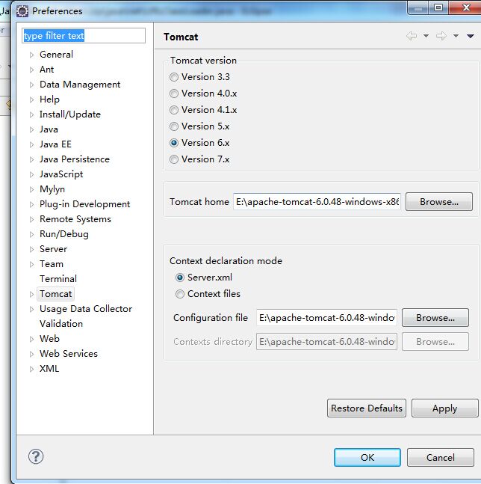Select Validation in the tree
The width and height of the screenshot is (481, 484).
(61, 324)
